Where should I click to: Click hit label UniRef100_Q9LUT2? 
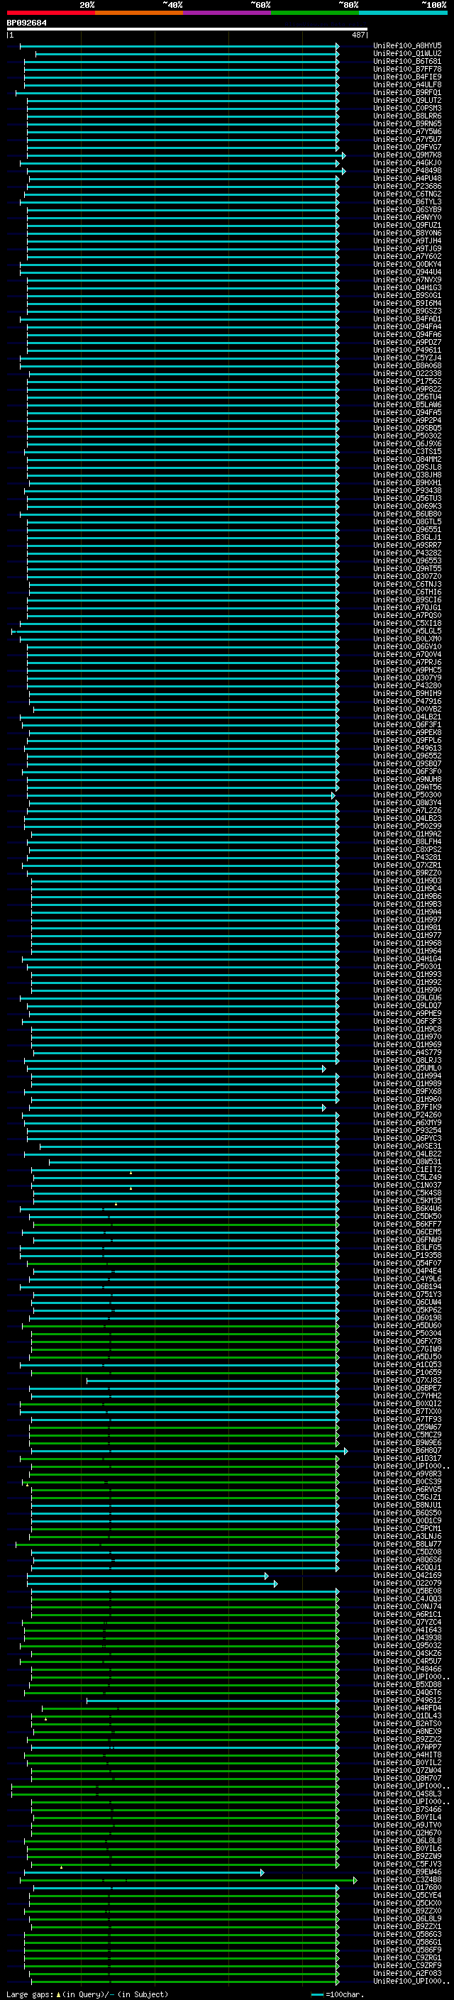(x=407, y=100)
